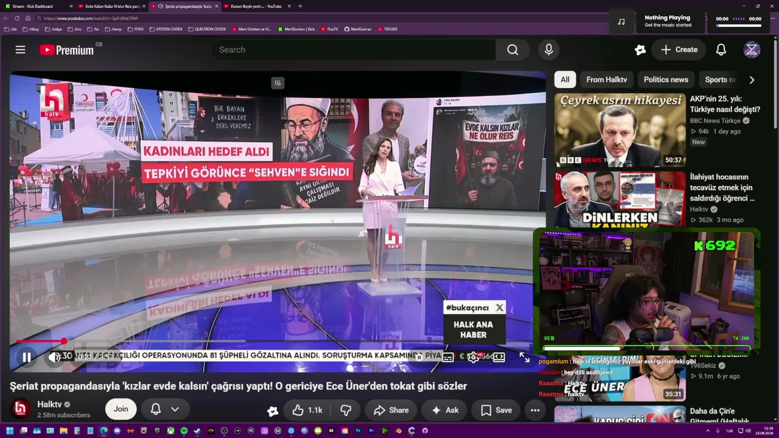Mute the video volume speaker
This screenshot has width=779, height=438.
[x=54, y=357]
